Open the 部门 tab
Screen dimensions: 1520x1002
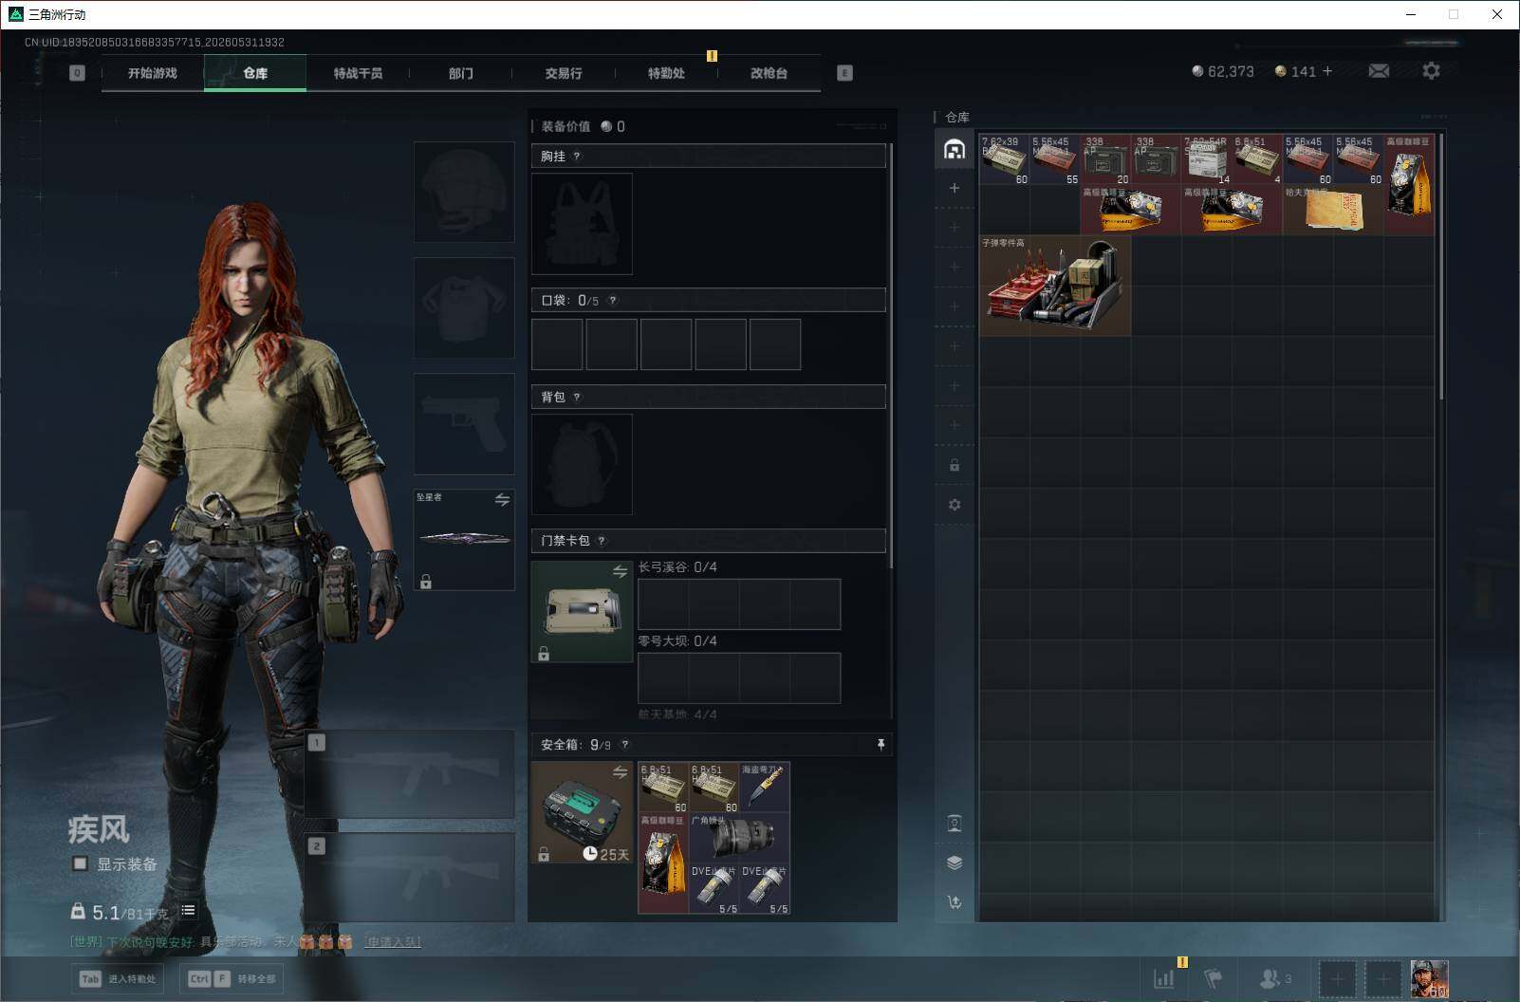pyautogui.click(x=461, y=73)
